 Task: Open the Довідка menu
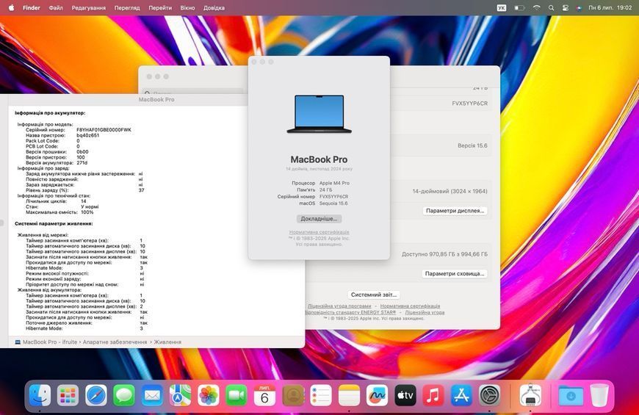point(214,7)
